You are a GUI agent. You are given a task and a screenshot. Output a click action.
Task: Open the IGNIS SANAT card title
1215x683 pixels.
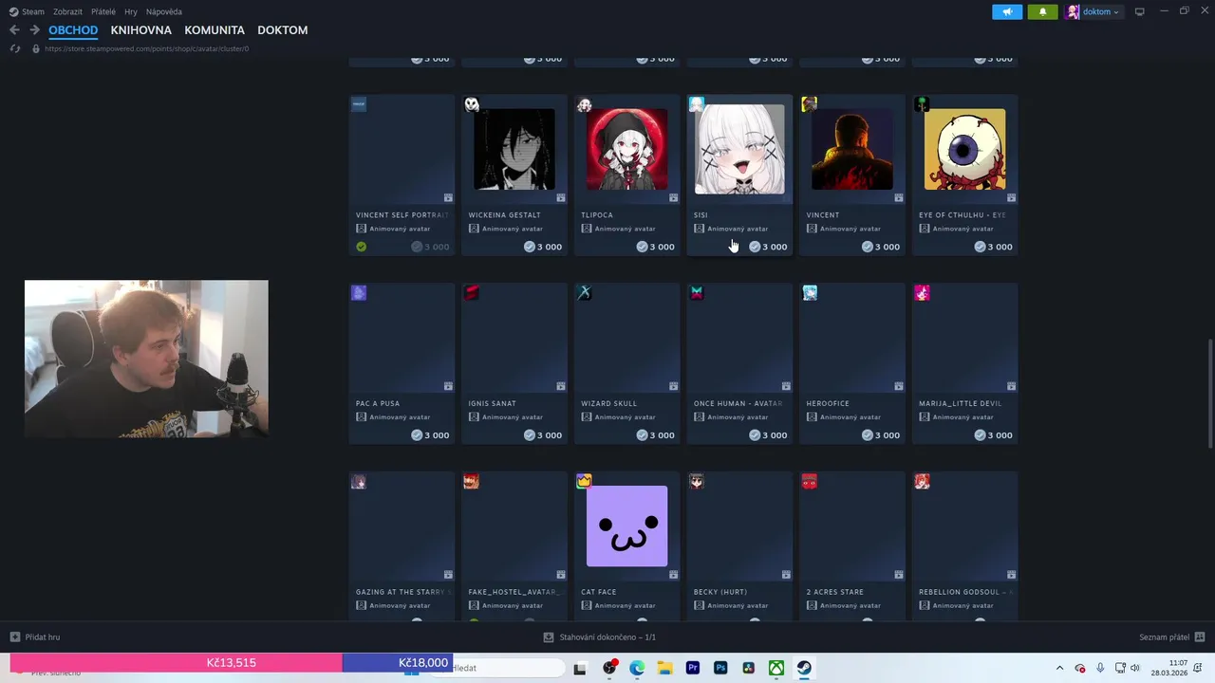493,403
